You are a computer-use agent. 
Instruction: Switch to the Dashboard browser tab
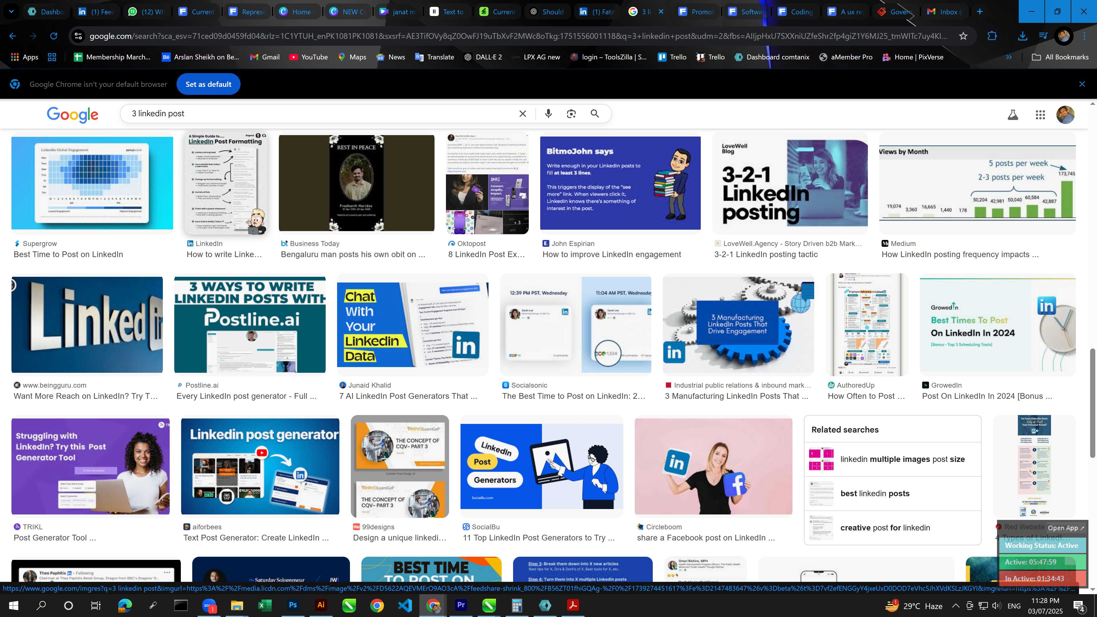(46, 11)
